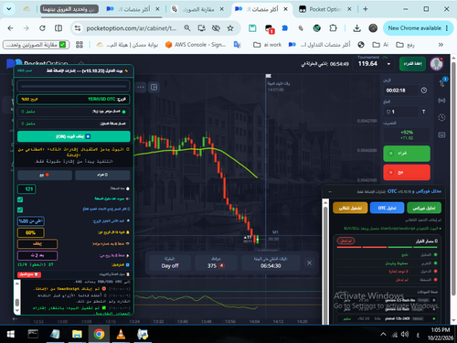457x343 pixels.
Task: Click the zoom magnifier icon in address bar
Action: [187, 28]
